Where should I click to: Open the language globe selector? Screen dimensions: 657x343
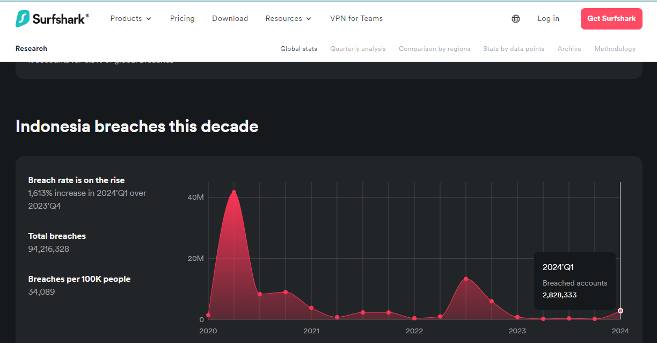click(516, 19)
